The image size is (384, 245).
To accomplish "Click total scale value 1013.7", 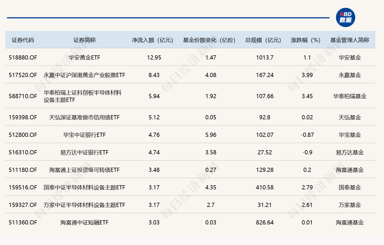I will coord(265,58).
